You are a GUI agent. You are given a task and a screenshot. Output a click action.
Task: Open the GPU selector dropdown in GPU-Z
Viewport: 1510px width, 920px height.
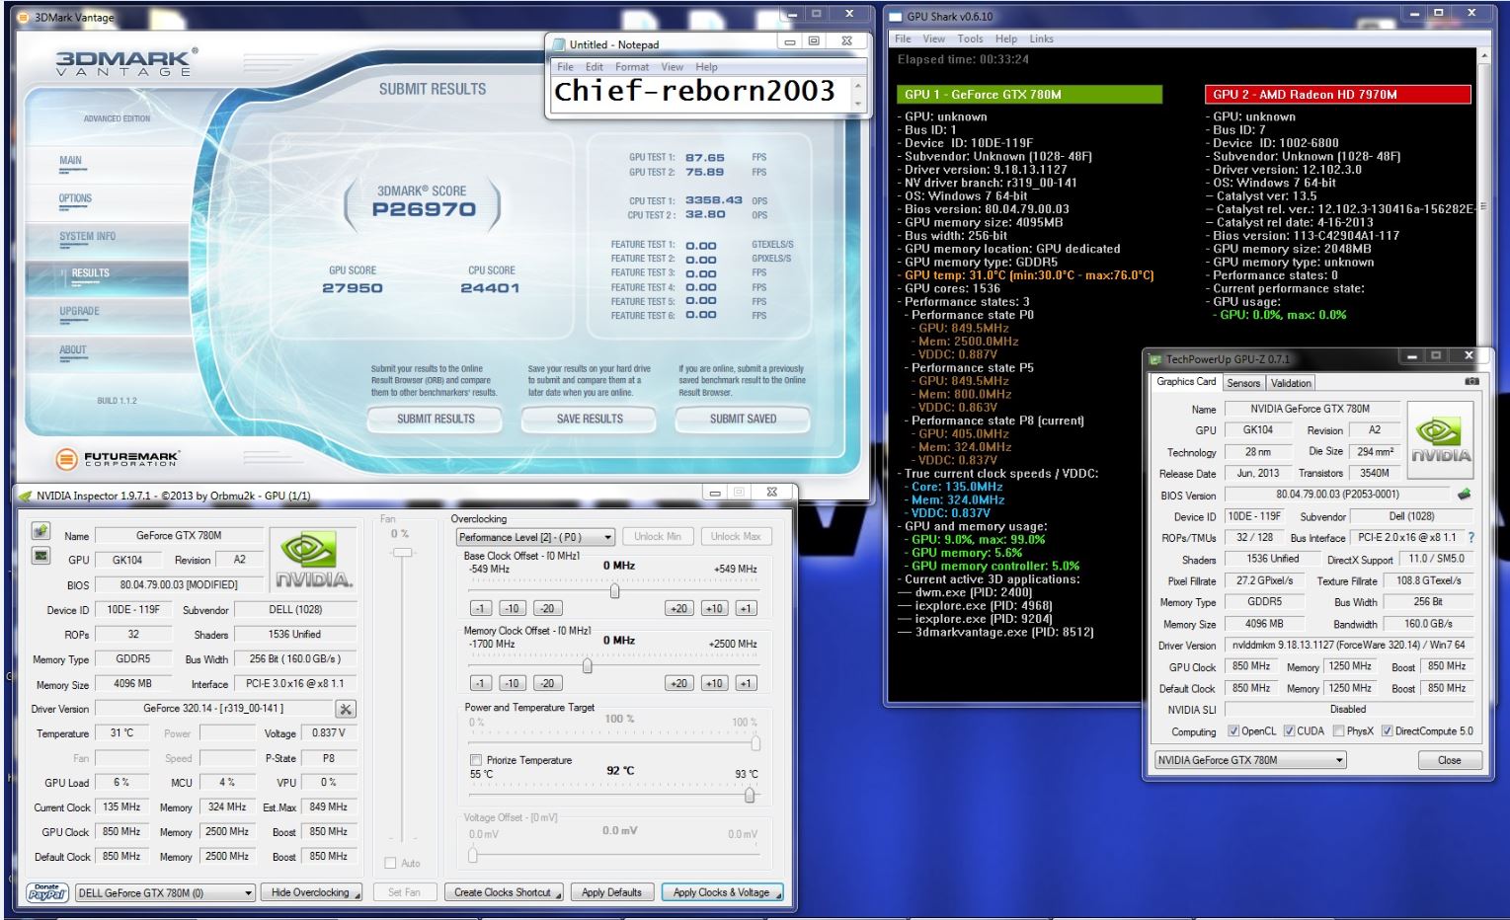pos(1250,760)
